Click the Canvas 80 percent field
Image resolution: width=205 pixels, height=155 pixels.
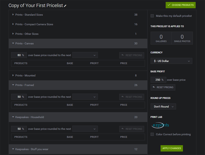point(19,55)
